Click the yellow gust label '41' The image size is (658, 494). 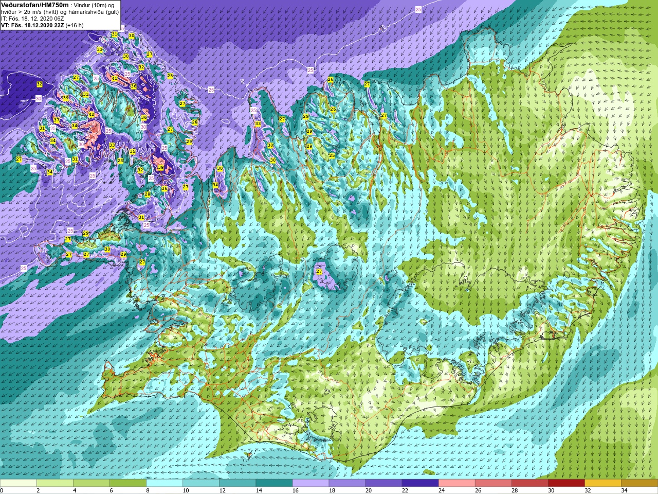(115, 78)
